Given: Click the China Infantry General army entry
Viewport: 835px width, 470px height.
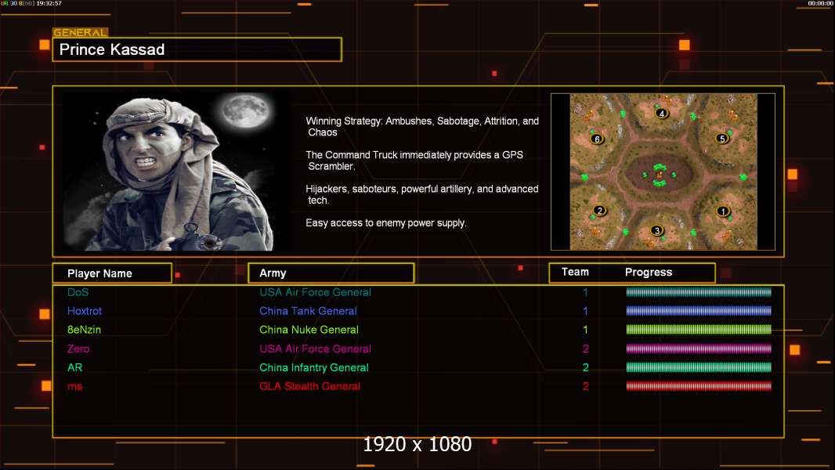Looking at the screenshot, I should (313, 367).
